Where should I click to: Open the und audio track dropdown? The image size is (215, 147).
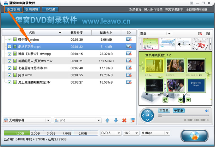pos(77,120)
